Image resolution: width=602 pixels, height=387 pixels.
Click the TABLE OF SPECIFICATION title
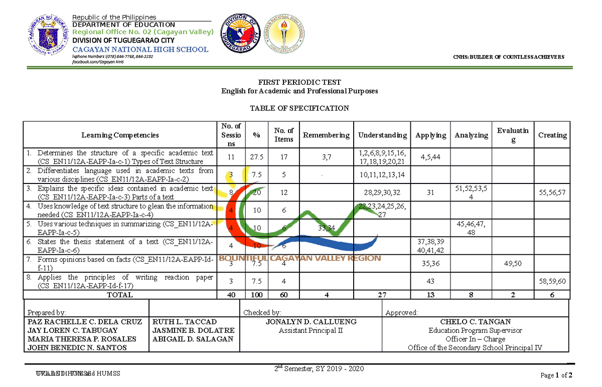[x=299, y=108]
